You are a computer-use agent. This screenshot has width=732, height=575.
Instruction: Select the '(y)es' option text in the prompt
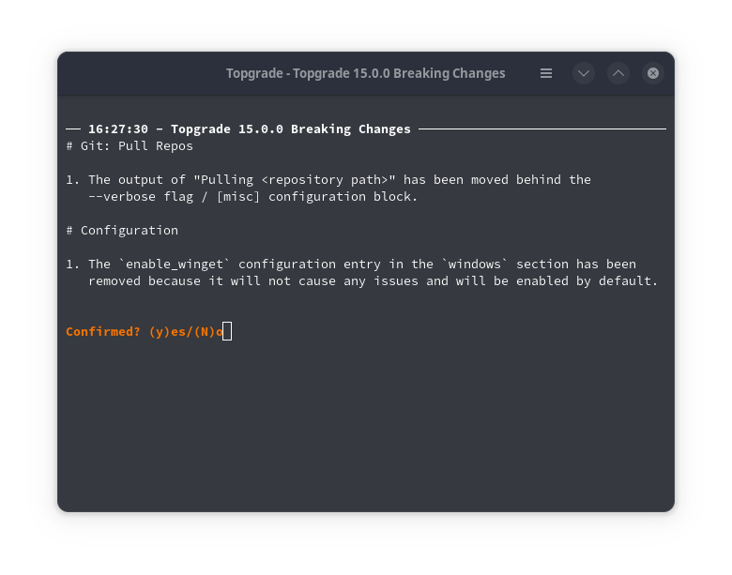pos(167,331)
